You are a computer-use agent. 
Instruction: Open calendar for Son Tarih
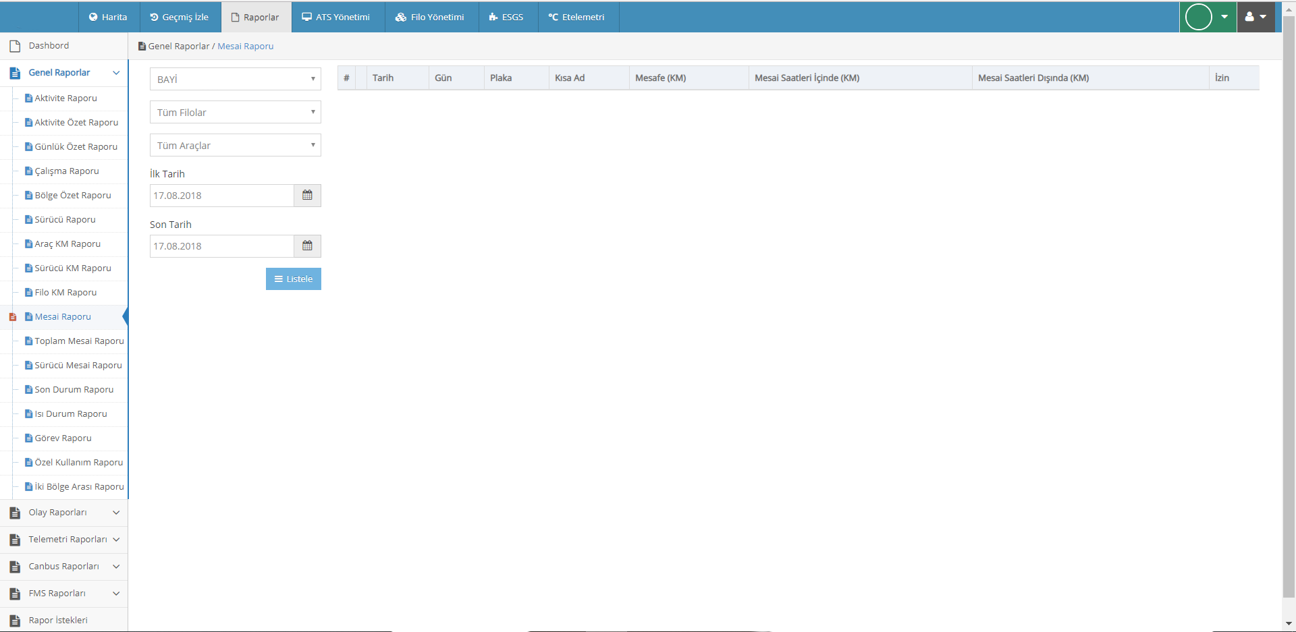coord(307,246)
